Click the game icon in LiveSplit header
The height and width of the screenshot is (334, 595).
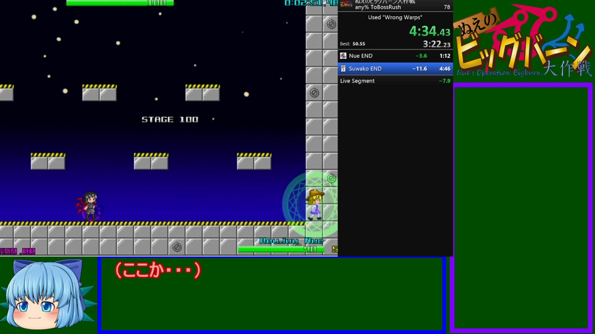pyautogui.click(x=346, y=4)
